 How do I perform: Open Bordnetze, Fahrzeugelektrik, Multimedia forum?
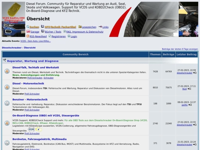[x=39, y=139]
